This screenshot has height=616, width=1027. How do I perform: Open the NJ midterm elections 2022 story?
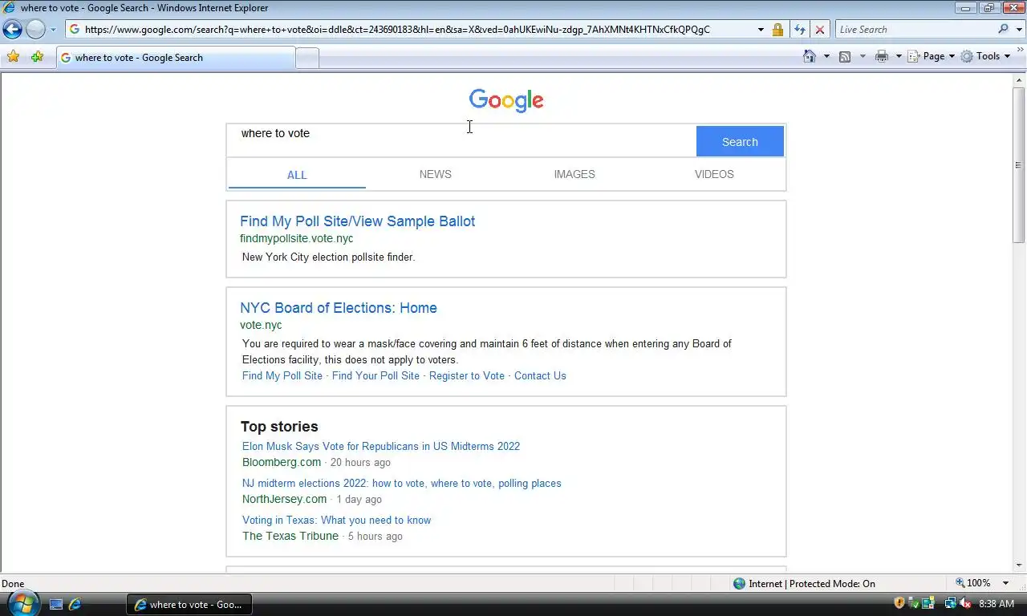402,483
